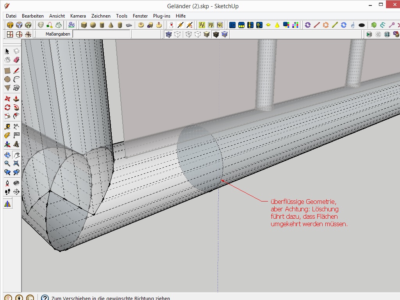Open the Datei menu
400x300 pixels.
click(x=11, y=16)
